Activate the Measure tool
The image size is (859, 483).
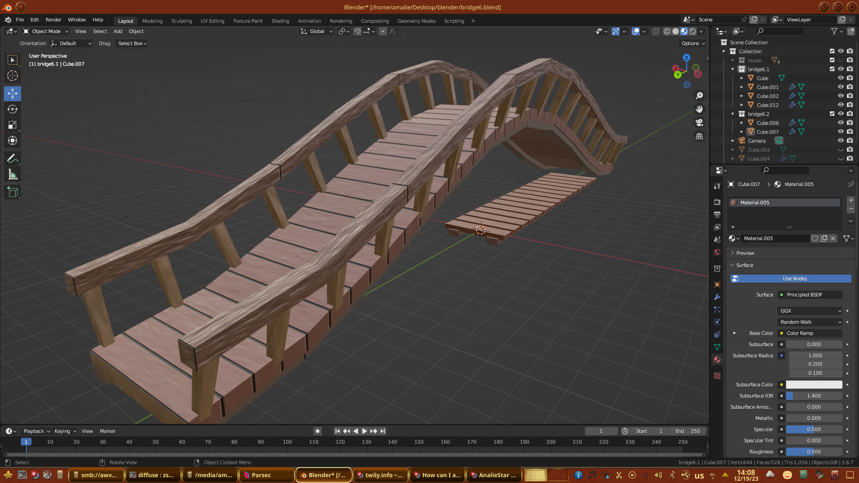(x=13, y=175)
